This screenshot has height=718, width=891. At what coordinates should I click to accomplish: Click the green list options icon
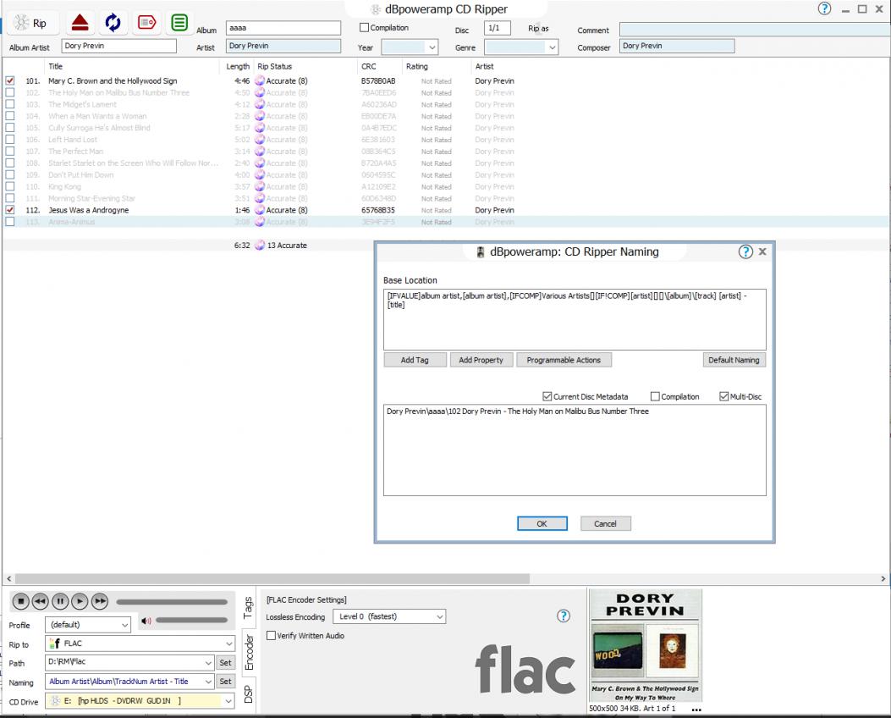coord(179,23)
